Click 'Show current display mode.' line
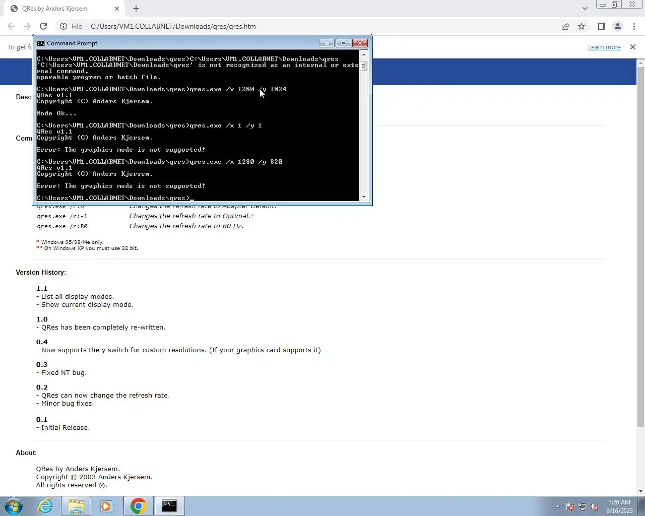Screen dimensions: 645x516 (87, 305)
